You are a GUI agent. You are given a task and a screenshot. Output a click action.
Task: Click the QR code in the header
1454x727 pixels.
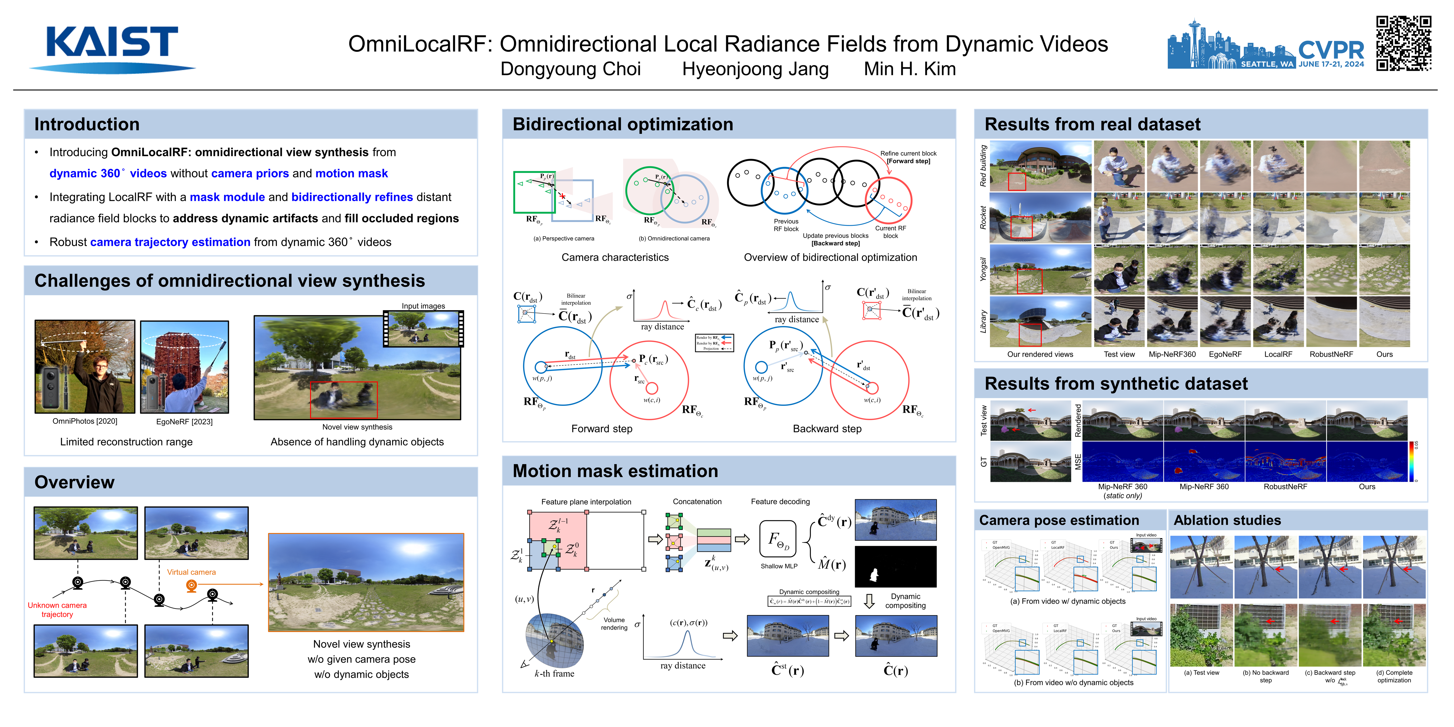[x=1403, y=43]
